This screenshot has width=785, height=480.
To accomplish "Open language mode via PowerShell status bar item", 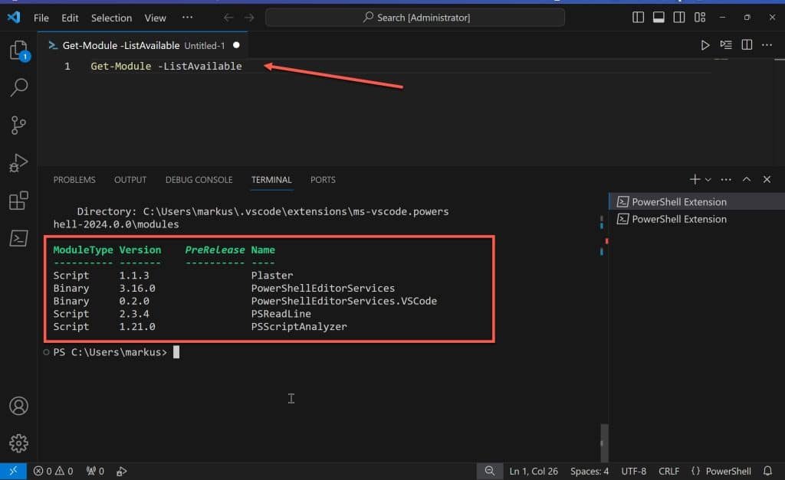I will [728, 471].
